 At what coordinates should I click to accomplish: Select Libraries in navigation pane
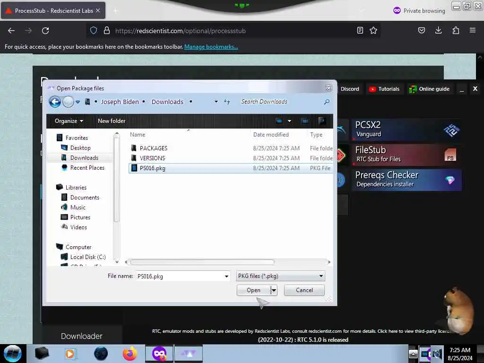[x=76, y=188]
